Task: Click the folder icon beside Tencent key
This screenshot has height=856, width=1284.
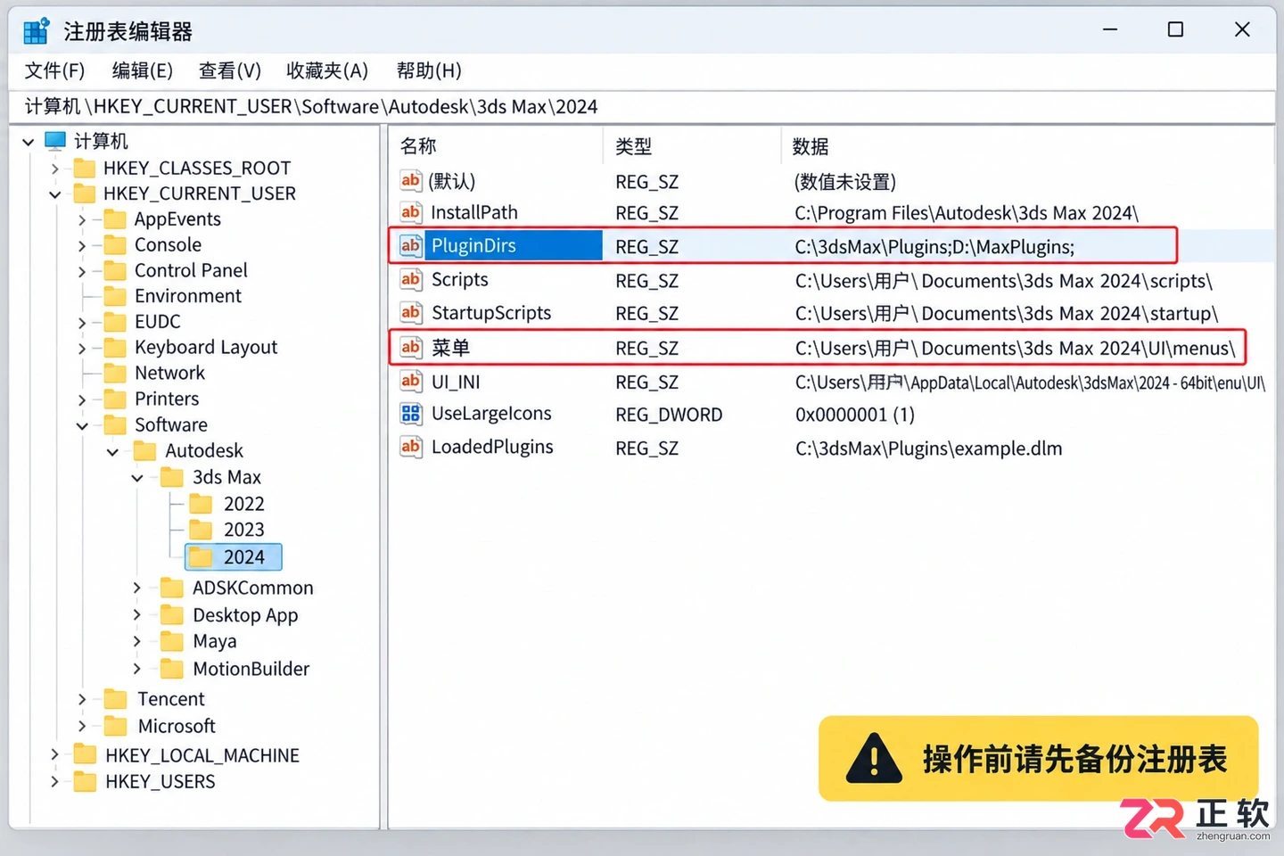Action: 115,698
